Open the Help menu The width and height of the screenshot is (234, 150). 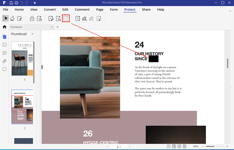pyautogui.click(x=161, y=10)
